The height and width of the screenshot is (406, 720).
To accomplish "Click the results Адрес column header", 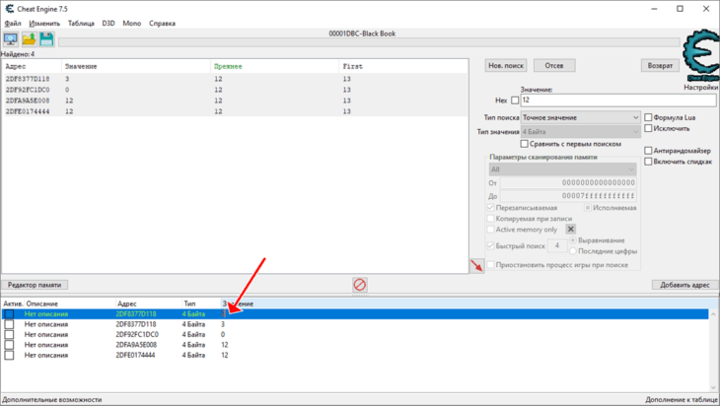I will 32,67.
